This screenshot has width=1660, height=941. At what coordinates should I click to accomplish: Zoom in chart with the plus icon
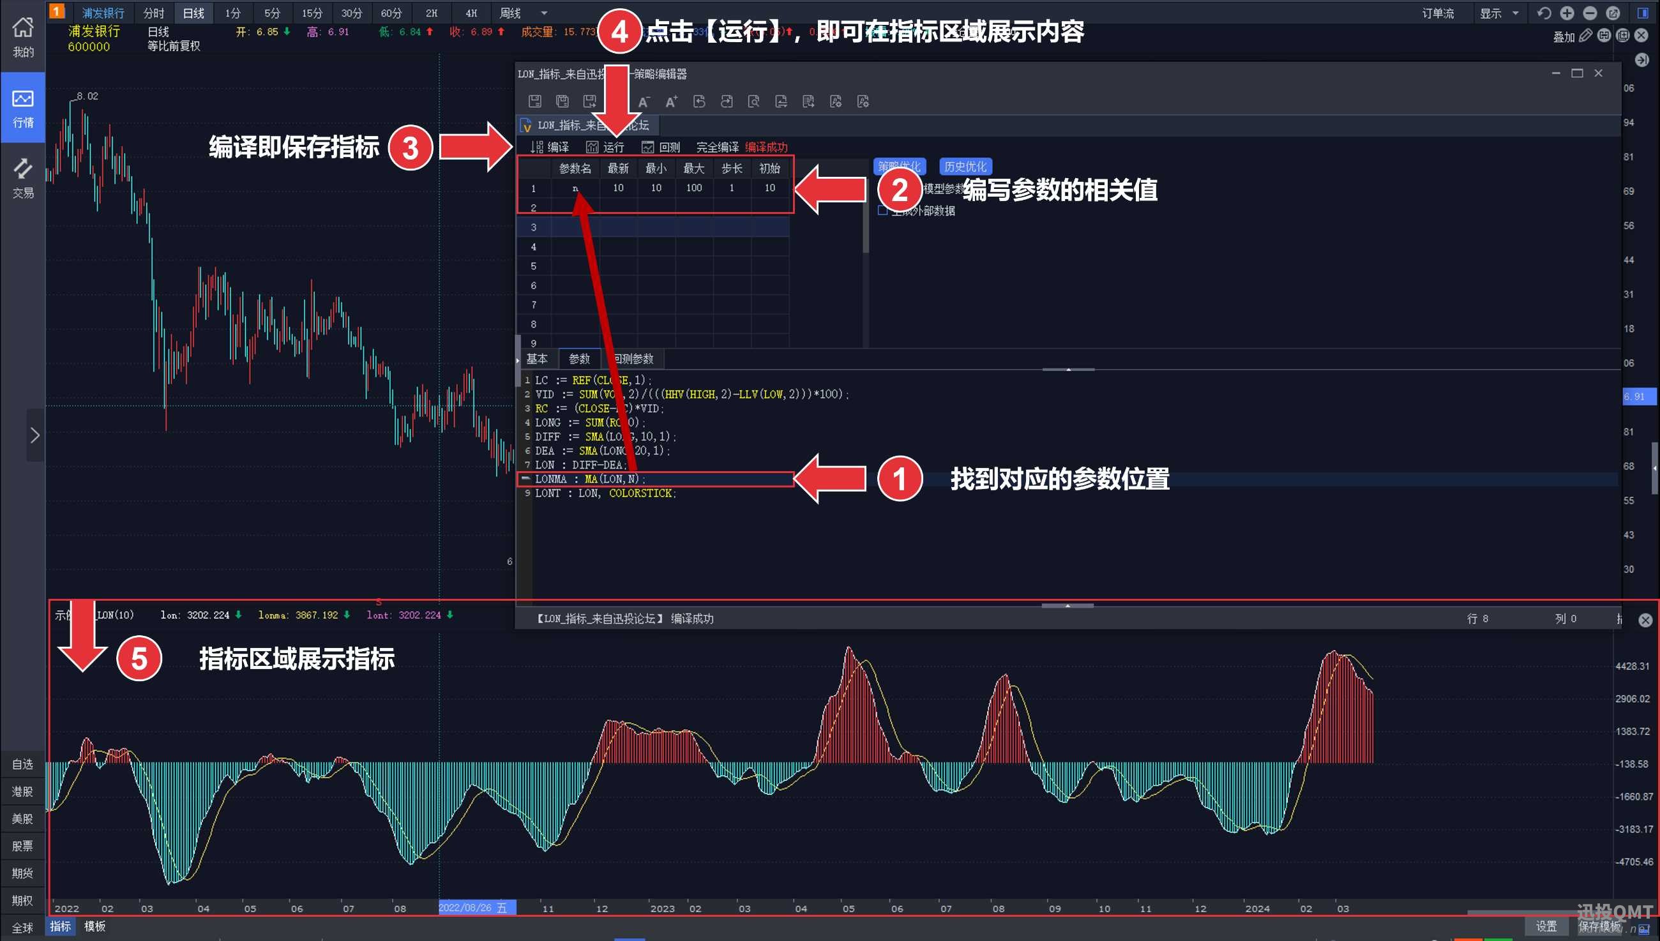pos(1567,13)
